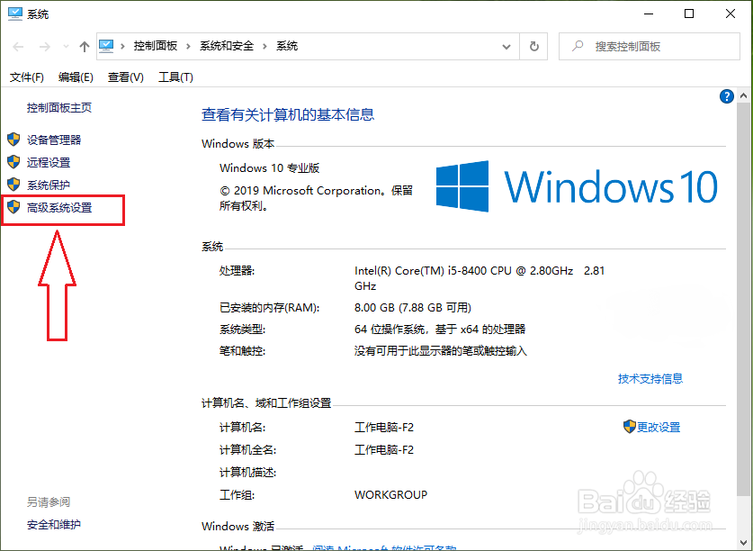Click 工作电脑-F2 next to 计算机名

(x=384, y=427)
